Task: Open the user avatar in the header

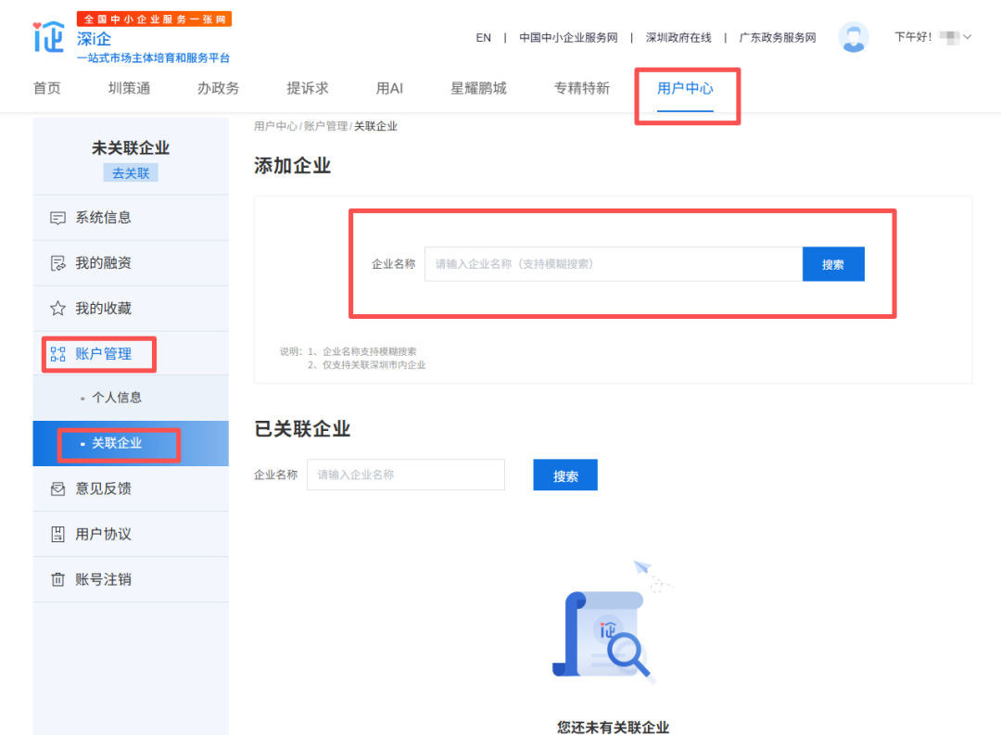Action: (x=853, y=38)
